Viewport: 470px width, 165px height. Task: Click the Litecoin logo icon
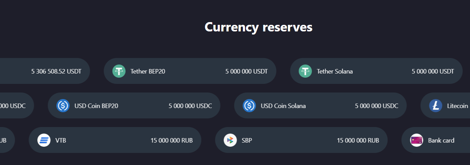coord(436,106)
